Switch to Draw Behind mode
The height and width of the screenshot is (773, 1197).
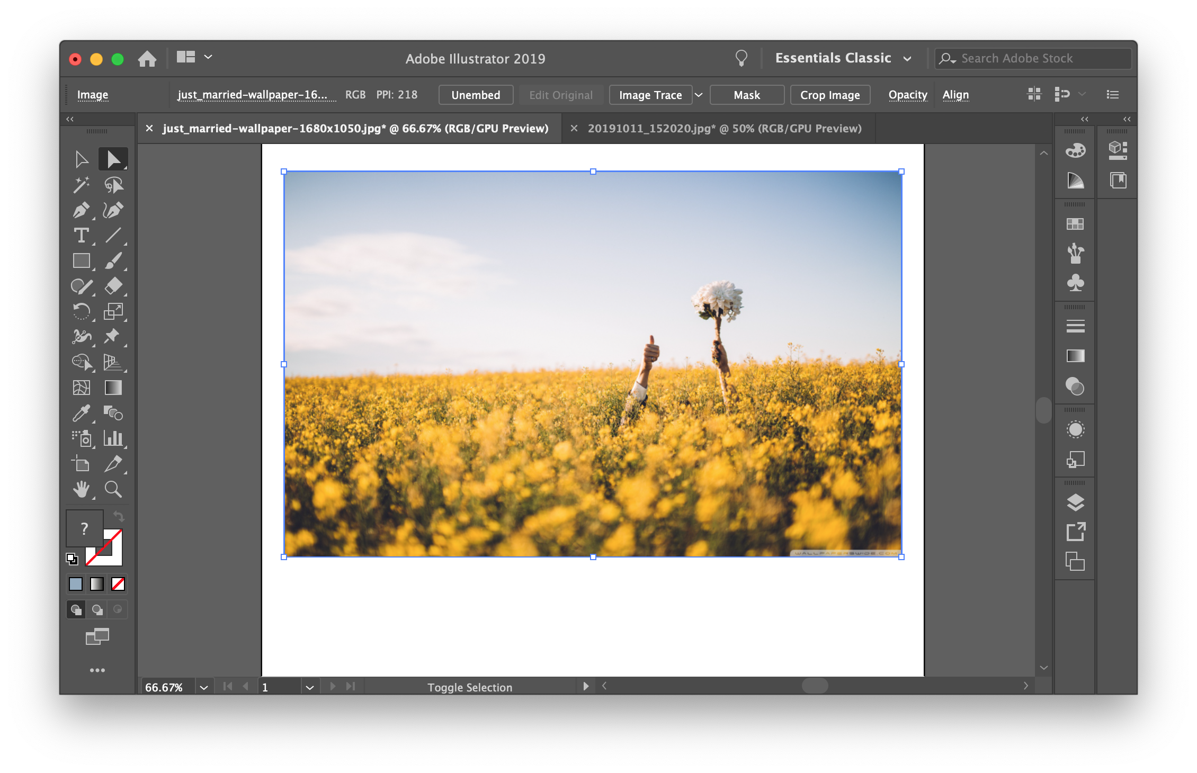tap(97, 609)
